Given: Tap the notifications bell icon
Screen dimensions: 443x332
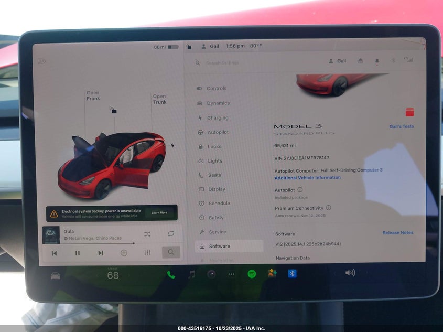Looking at the screenshot, I should (376, 61).
